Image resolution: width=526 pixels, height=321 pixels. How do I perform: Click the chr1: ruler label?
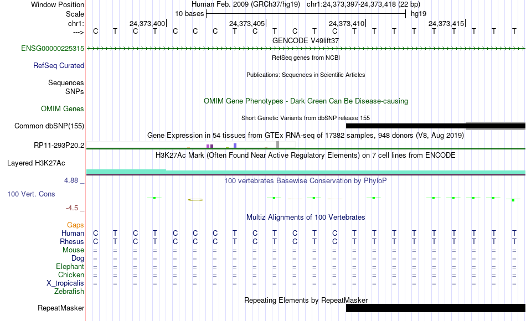76,24
